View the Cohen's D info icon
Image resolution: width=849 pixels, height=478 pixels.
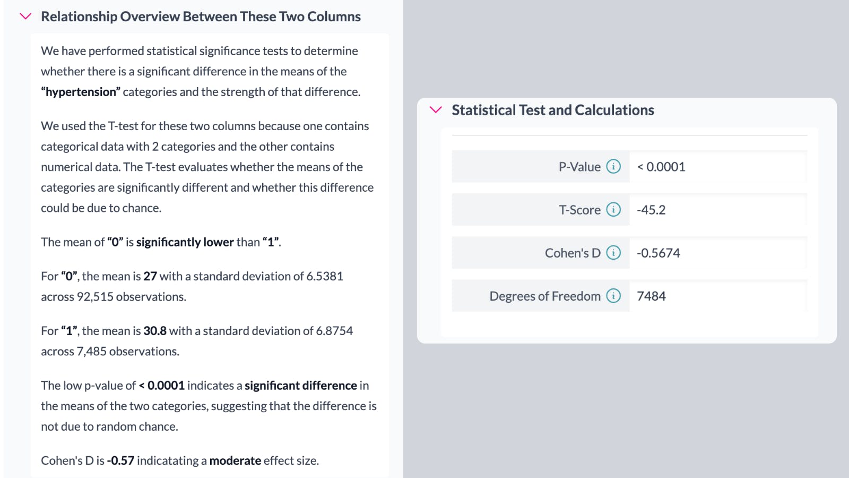coord(613,253)
